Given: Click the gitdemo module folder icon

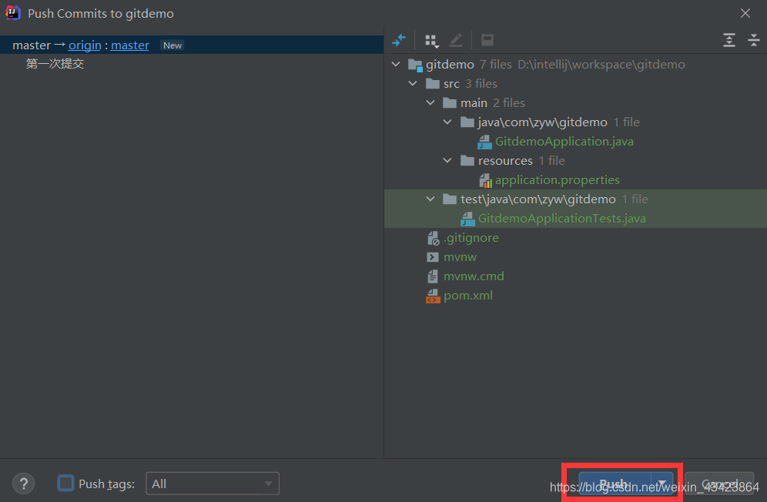Looking at the screenshot, I should pos(415,65).
